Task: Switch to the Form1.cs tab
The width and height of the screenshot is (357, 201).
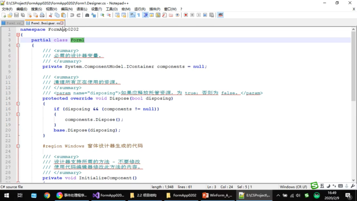Action: click(x=13, y=23)
